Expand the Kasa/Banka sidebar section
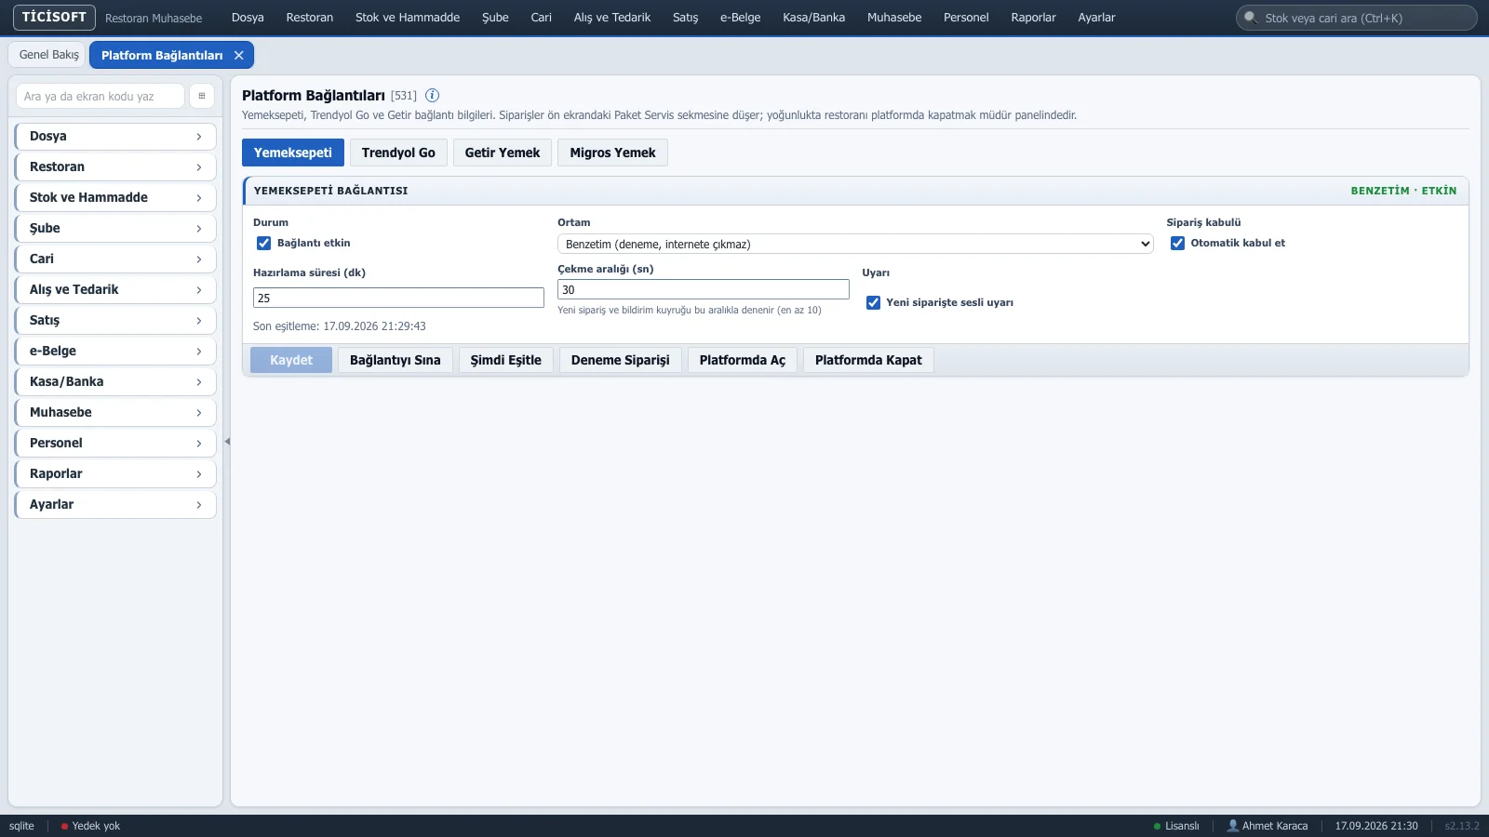This screenshot has height=837, width=1489. [115, 381]
